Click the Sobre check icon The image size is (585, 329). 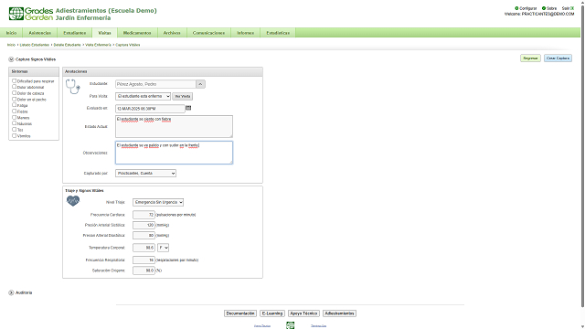point(544,8)
